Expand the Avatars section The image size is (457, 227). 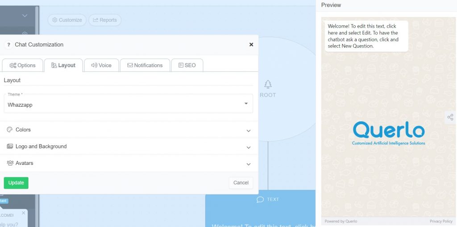pos(129,163)
